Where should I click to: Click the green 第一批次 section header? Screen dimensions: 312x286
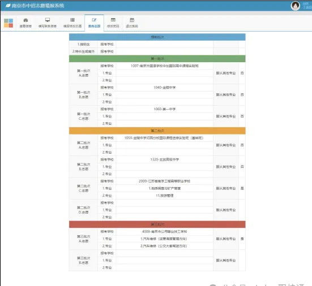click(x=157, y=59)
